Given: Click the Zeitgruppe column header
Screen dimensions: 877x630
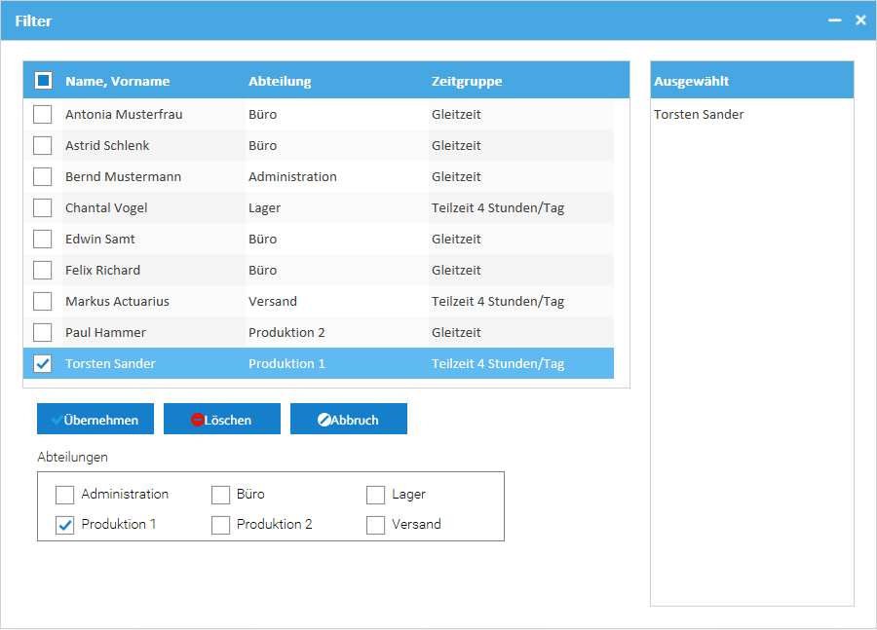Looking at the screenshot, I should pos(467,82).
